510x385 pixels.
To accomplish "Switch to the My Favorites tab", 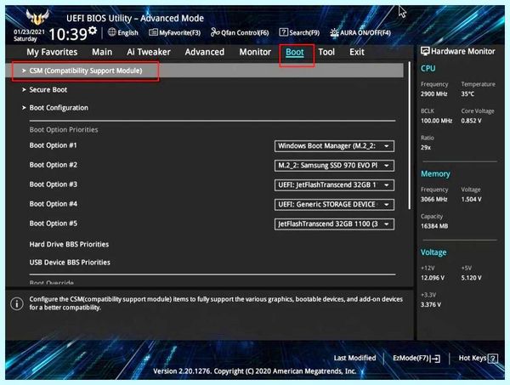I will (52, 52).
